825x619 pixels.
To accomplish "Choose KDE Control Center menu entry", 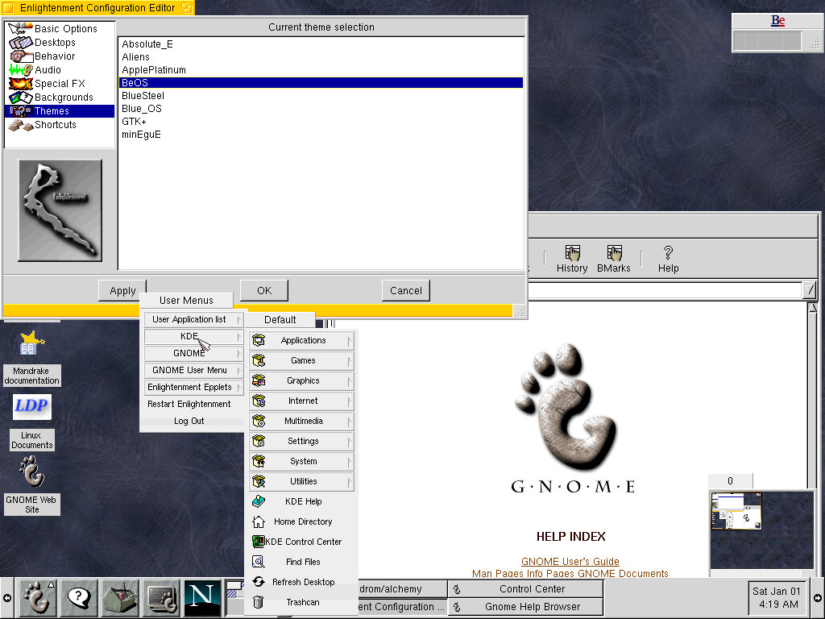I will click(302, 542).
